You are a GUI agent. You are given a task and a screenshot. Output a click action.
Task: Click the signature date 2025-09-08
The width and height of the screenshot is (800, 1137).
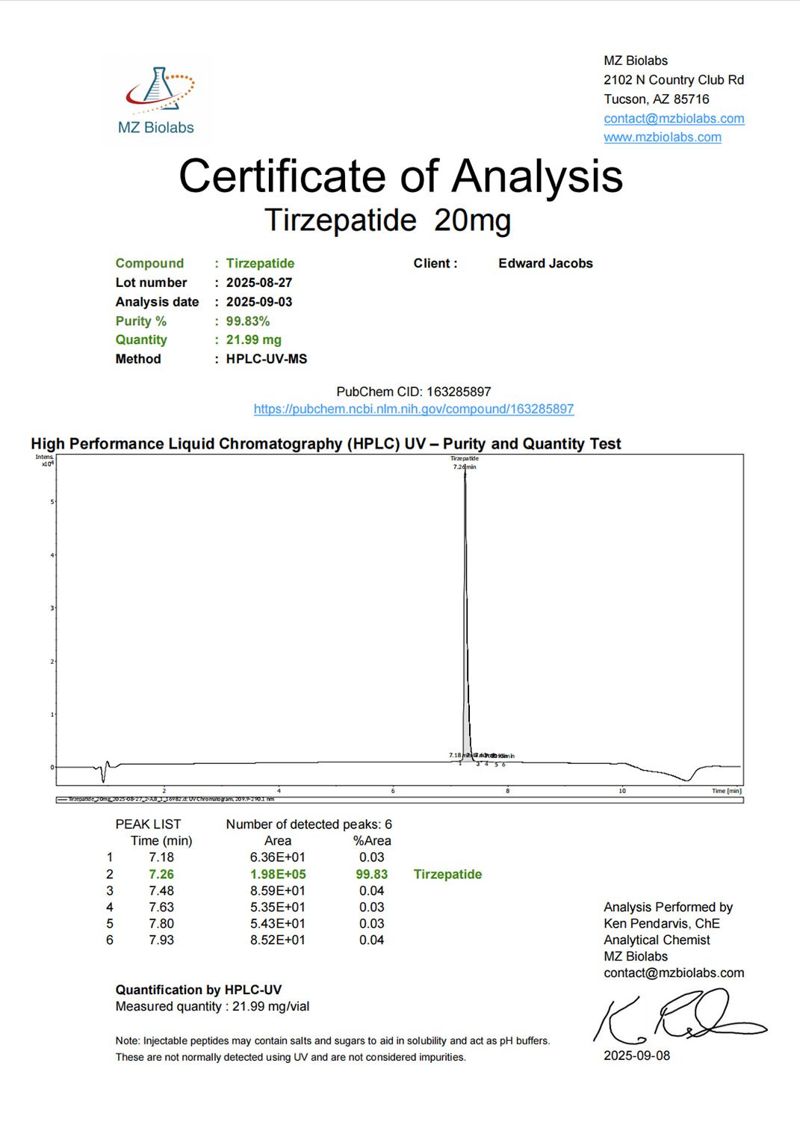coord(636,1056)
